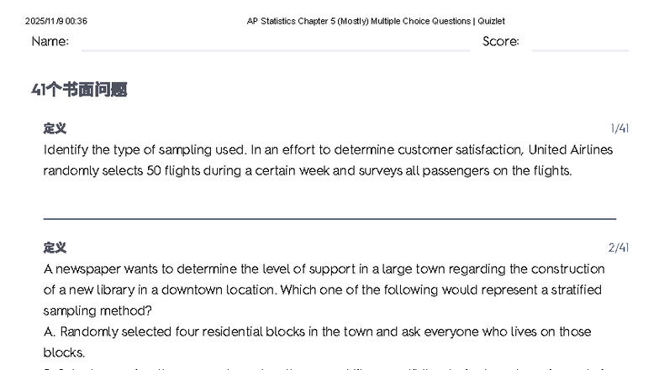
Task: Click the 2/41 question counter
Action: point(619,248)
